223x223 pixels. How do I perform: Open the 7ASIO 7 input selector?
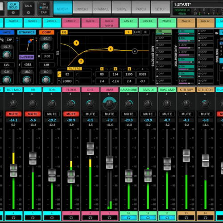[x=71, y=23]
